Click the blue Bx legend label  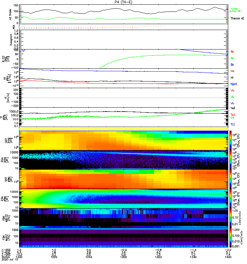click(232, 64)
